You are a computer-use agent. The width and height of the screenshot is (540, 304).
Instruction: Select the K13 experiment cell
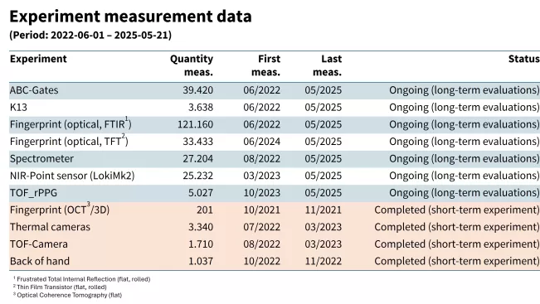(x=18, y=108)
